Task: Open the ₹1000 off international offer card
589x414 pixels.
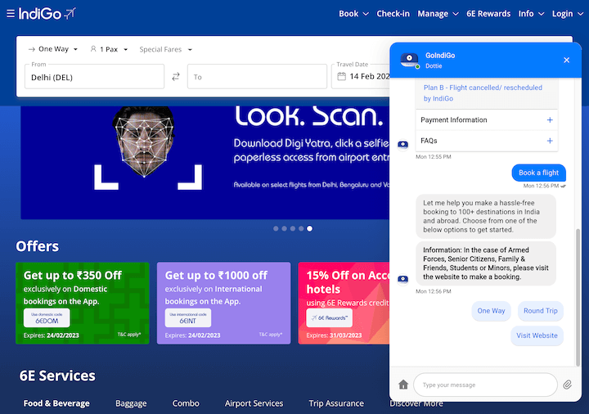Action: [x=223, y=303]
